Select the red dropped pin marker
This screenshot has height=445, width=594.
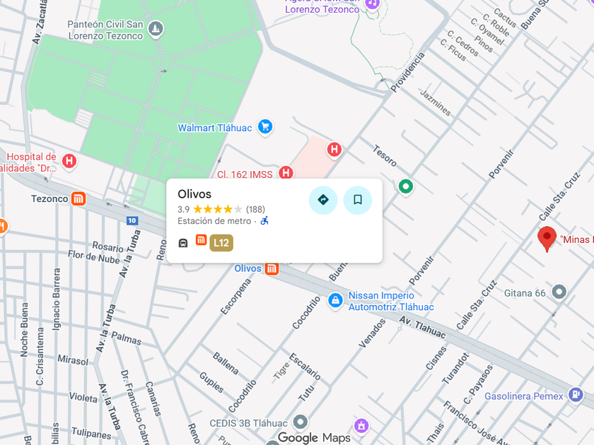click(547, 239)
